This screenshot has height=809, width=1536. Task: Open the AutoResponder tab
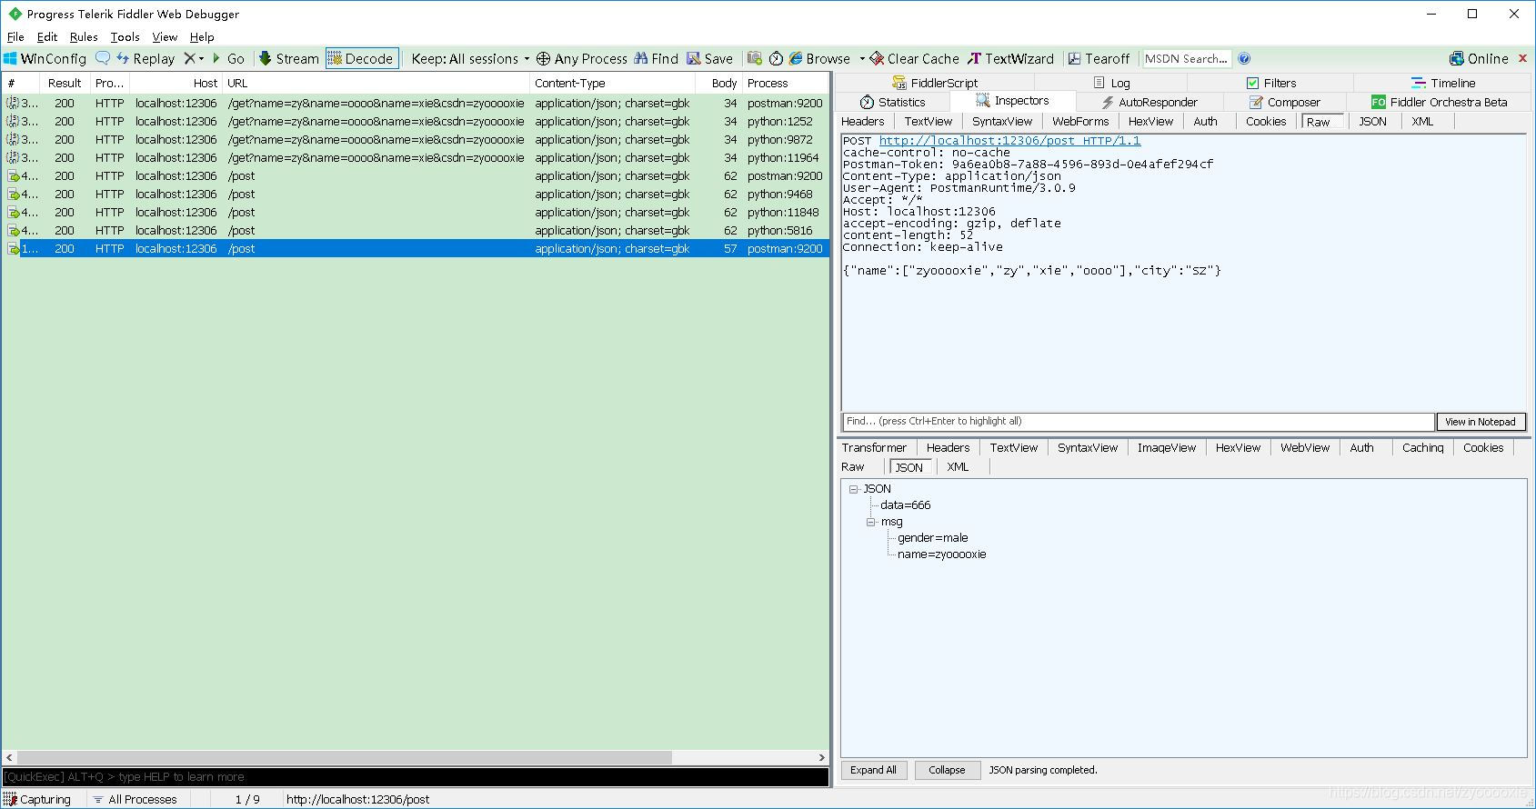tap(1149, 102)
